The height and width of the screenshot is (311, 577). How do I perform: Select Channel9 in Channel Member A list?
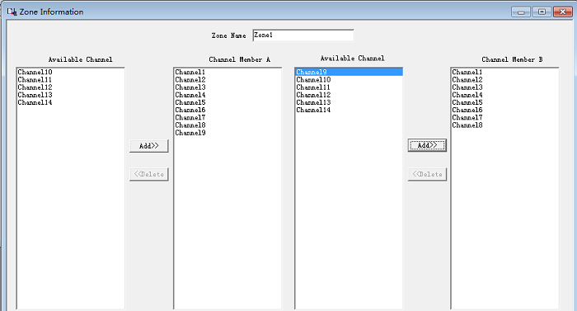coord(190,133)
